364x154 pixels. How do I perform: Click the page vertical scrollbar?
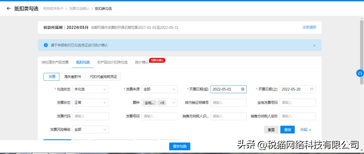362,52
